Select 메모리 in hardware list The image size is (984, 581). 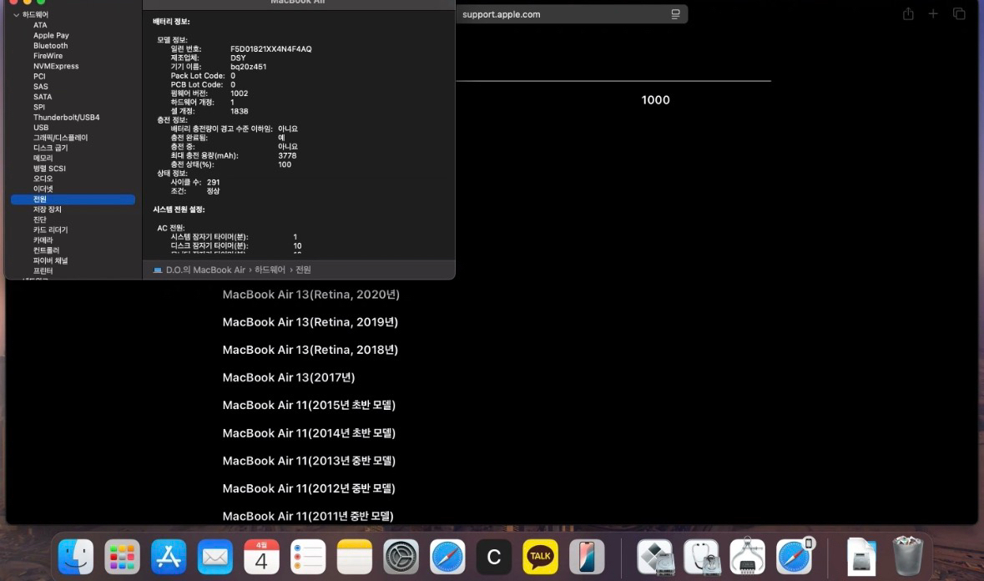click(43, 158)
